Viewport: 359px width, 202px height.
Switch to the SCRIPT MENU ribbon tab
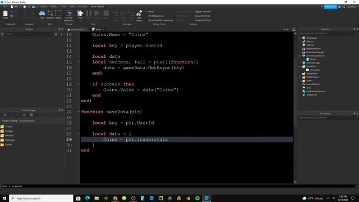(x=98, y=7)
